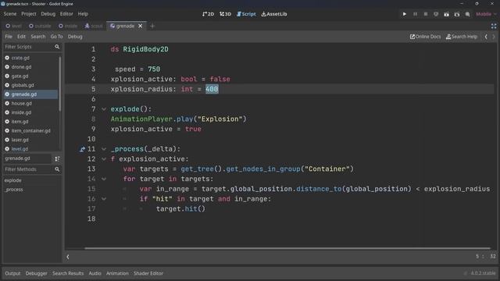The width and height of the screenshot is (500, 281).
Task: Click the Filter Methods field
Action: point(32,169)
